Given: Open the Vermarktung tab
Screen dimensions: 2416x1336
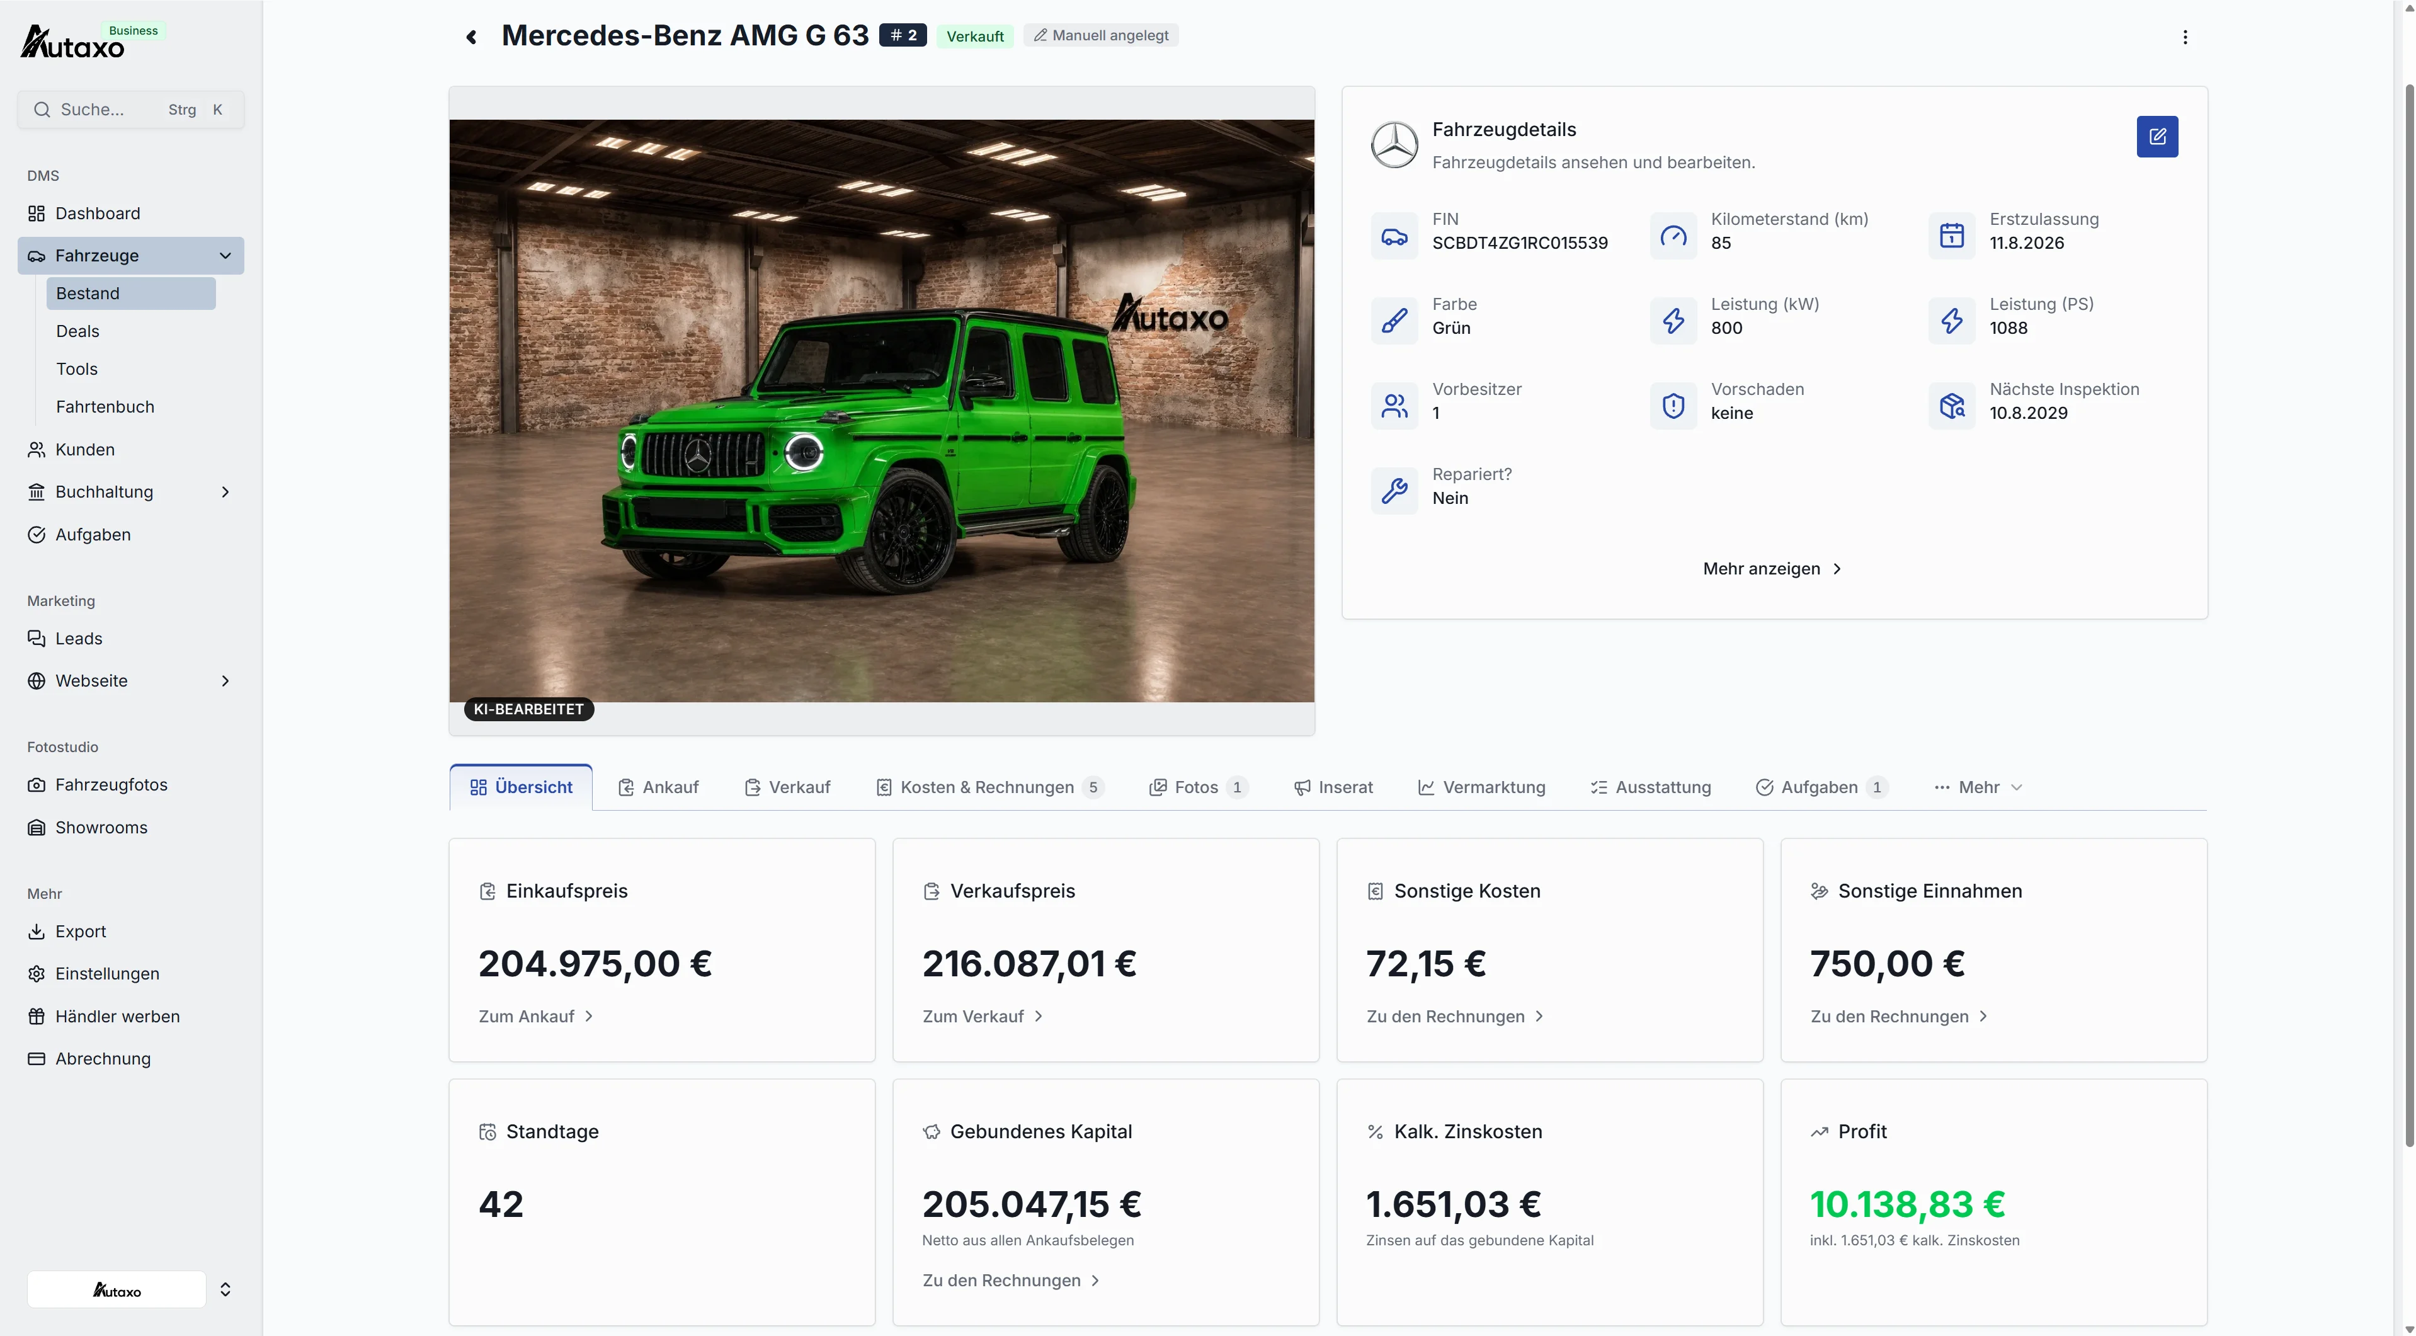Looking at the screenshot, I should pos(1482,788).
